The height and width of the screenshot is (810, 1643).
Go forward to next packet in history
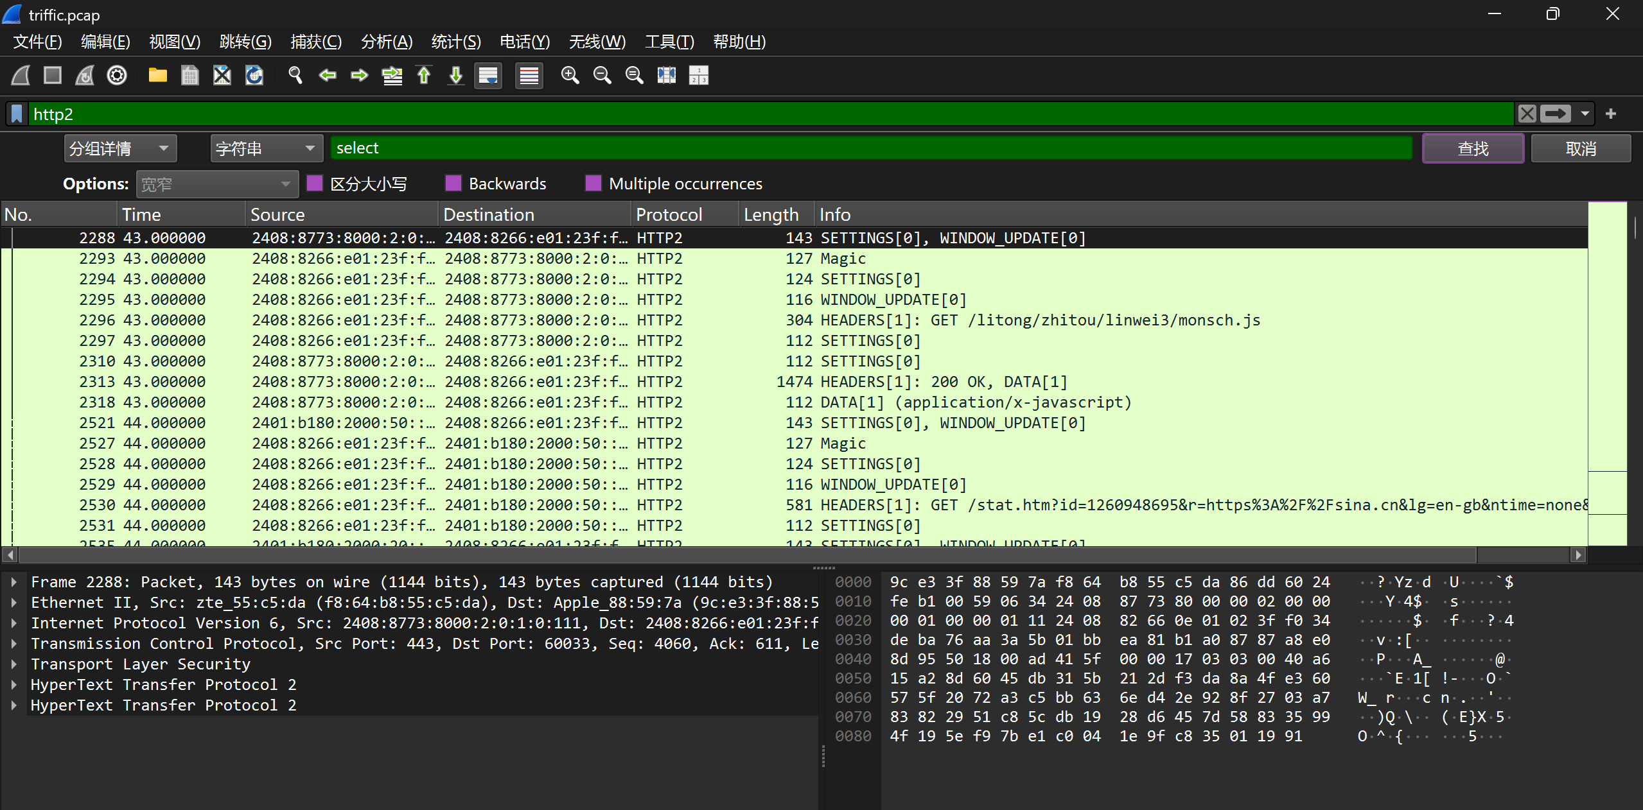pyautogui.click(x=360, y=76)
